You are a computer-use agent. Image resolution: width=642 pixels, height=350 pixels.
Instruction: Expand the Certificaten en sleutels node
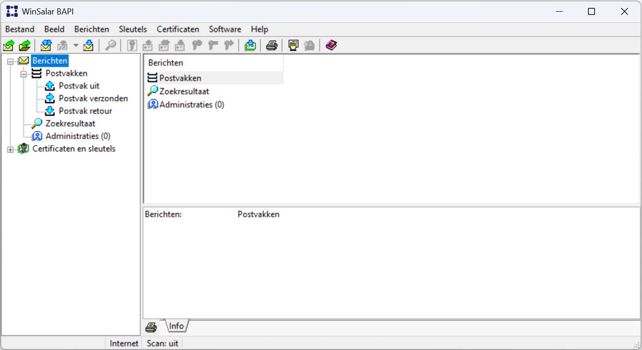tap(10, 149)
